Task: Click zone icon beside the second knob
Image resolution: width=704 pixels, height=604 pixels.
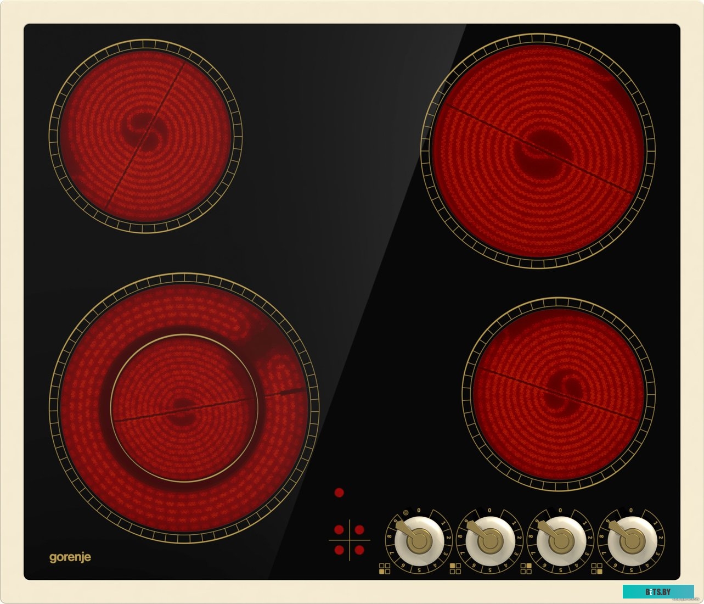Action: [x=455, y=568]
